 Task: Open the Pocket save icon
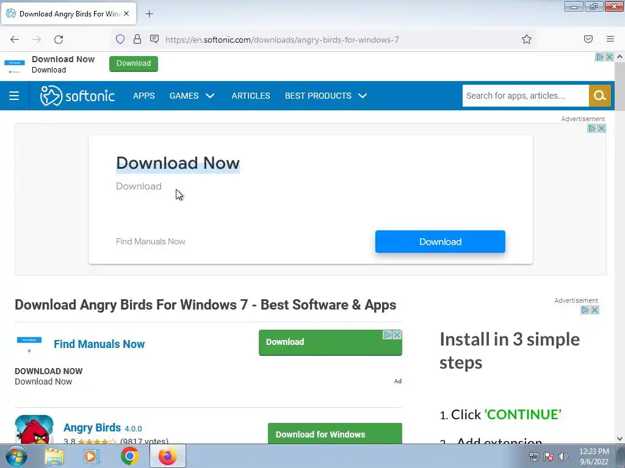[588, 39]
